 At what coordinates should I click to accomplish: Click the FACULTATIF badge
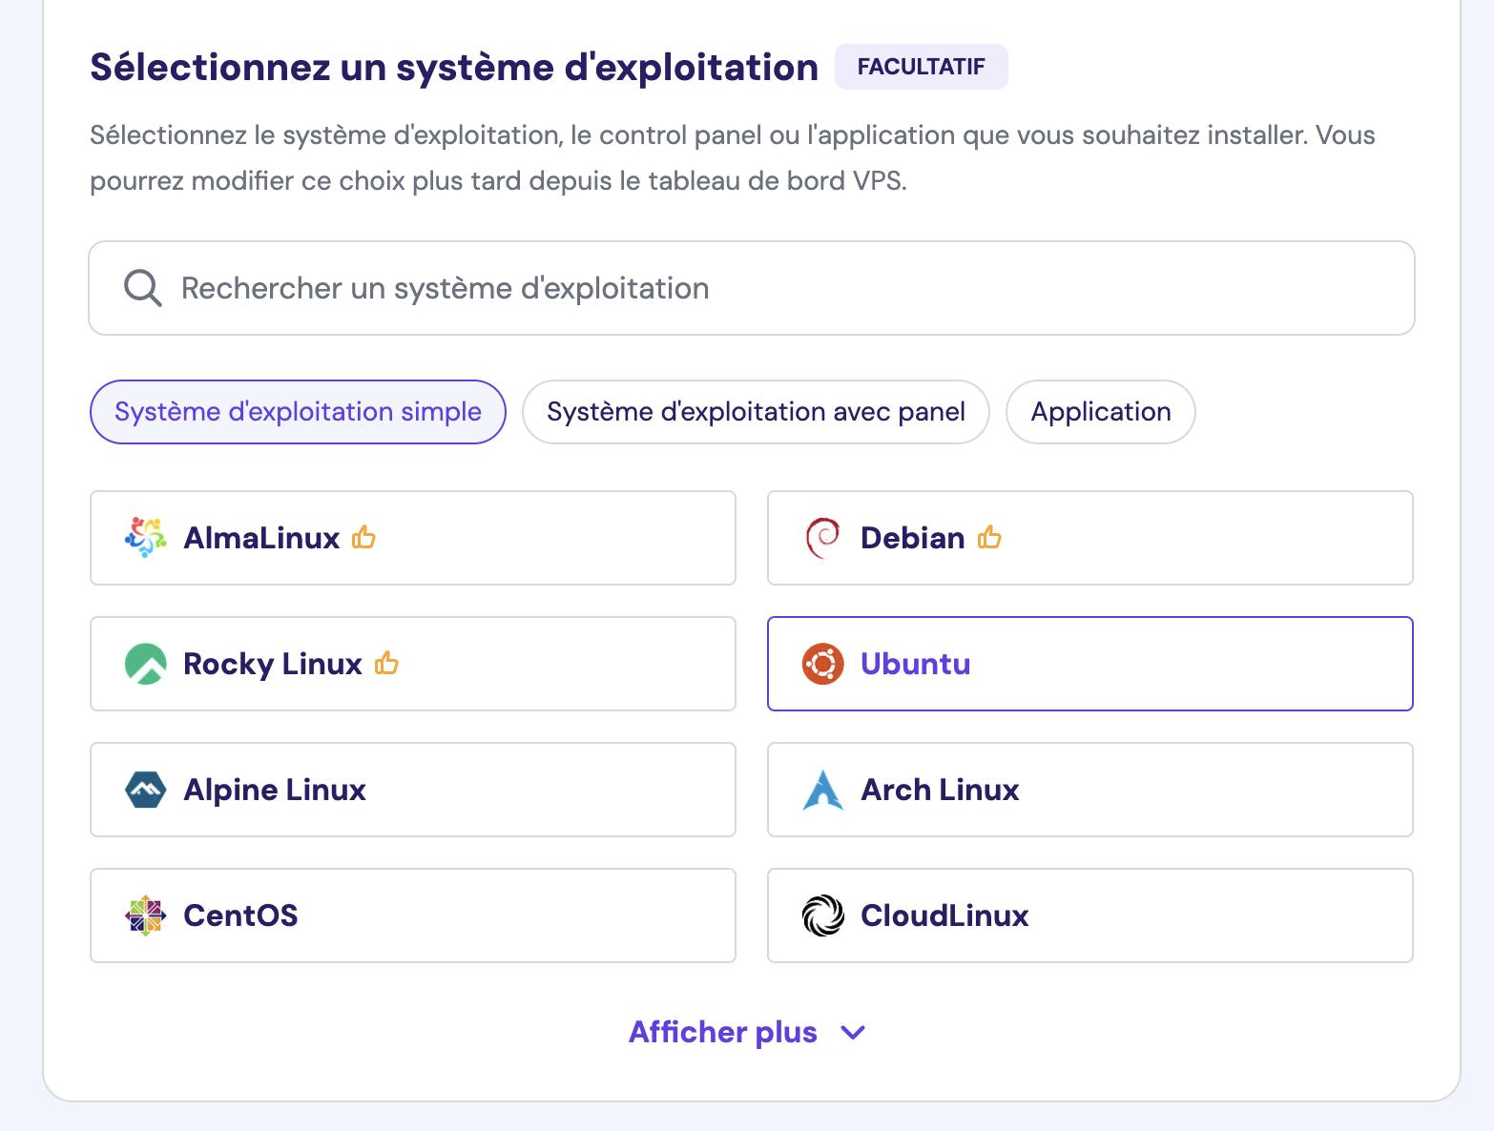(x=922, y=67)
